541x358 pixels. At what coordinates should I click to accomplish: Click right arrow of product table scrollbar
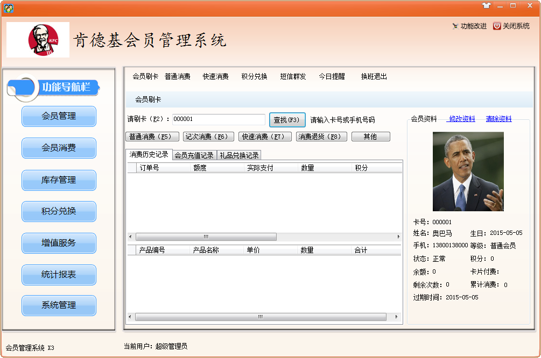(x=396, y=317)
